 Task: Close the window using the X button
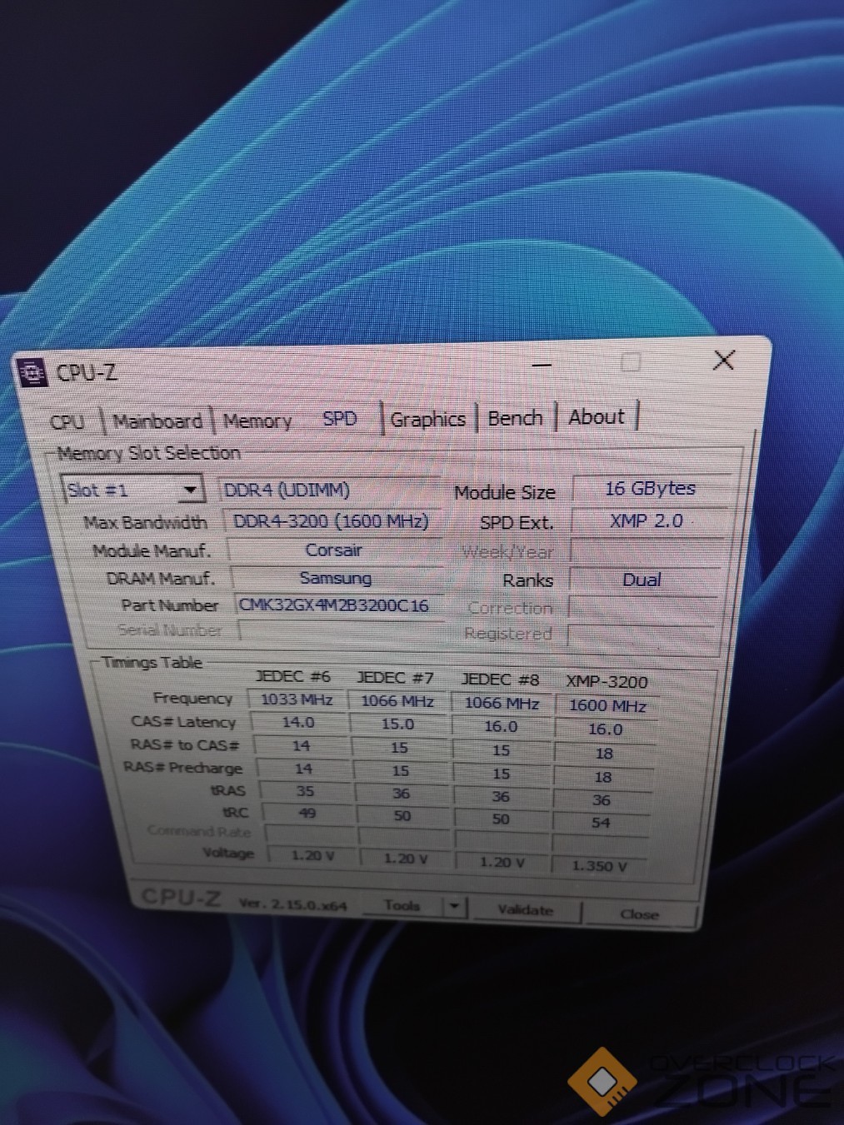pos(723,361)
